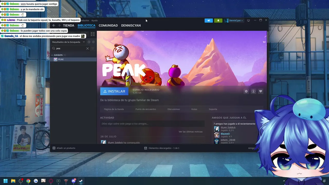Click the Añadir un producto label
Viewport: 329px width, 185px height.
coord(66,148)
